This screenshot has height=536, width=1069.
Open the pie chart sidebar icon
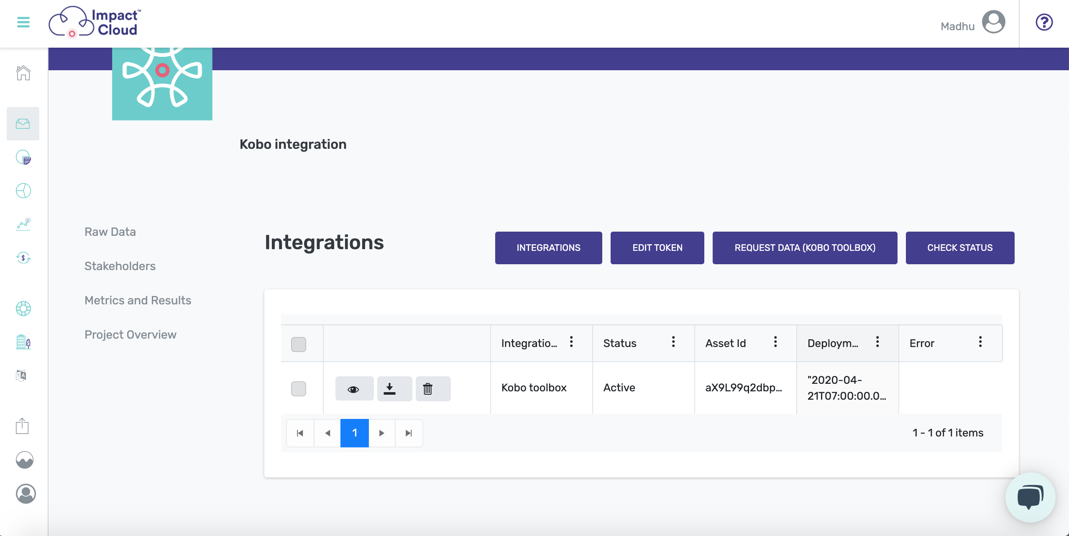(x=23, y=191)
